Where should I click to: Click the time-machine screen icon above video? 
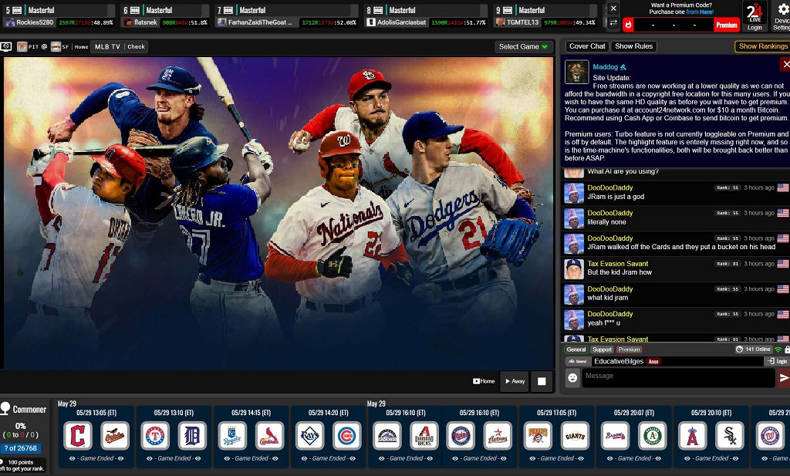6,47
